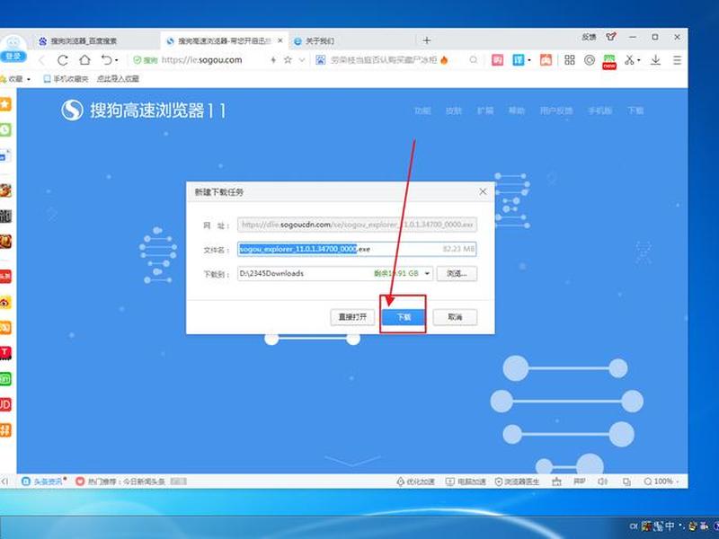Click the circular target icon in toolbar

pyautogui.click(x=590, y=60)
